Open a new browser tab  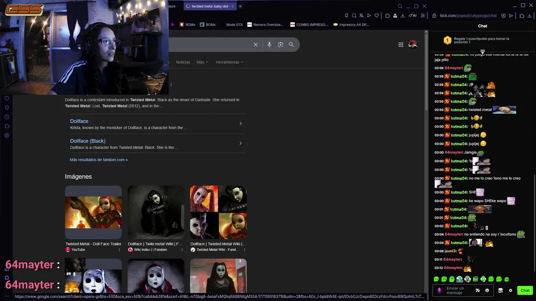coord(240,6)
